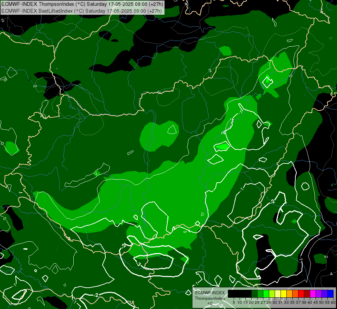The width and height of the screenshot is (337, 309).
Task: Click the legend scale value 35
Action: click(x=292, y=302)
